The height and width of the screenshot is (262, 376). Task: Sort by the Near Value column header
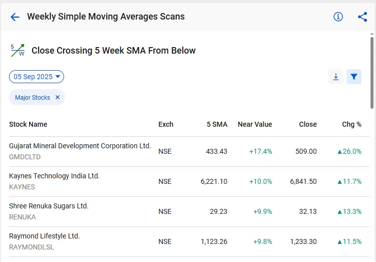(x=255, y=124)
